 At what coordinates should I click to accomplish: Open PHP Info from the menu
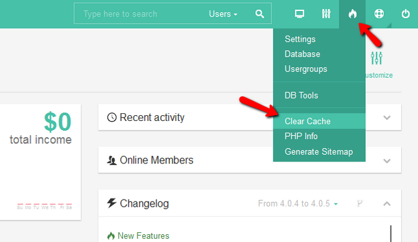(320, 136)
